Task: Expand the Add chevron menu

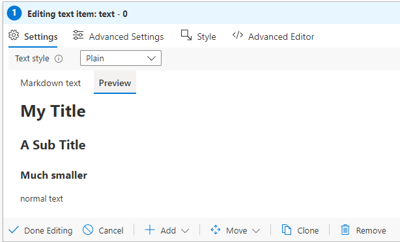Action: click(x=185, y=231)
